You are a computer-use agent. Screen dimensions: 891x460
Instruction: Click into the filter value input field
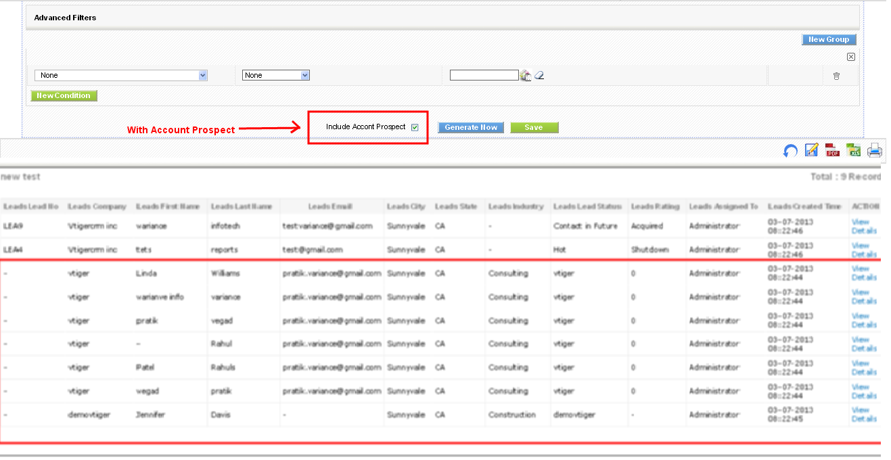point(484,75)
